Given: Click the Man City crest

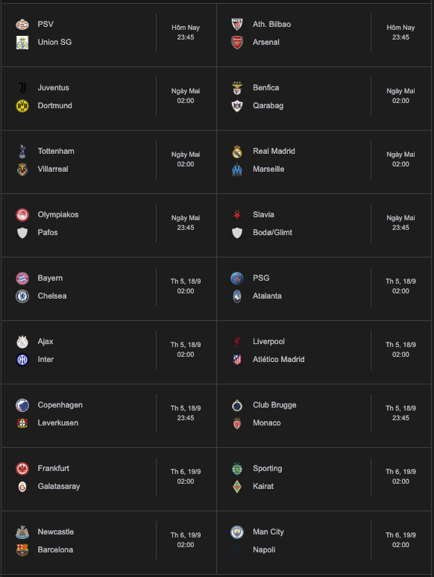Looking at the screenshot, I should (x=237, y=532).
